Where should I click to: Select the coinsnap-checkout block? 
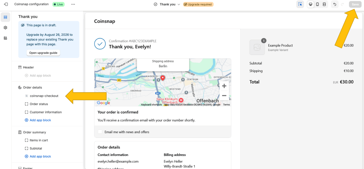(44, 96)
